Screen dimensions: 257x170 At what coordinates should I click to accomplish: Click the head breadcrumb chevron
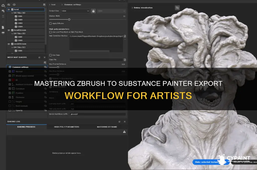pyautogui.click(x=50, y=4)
